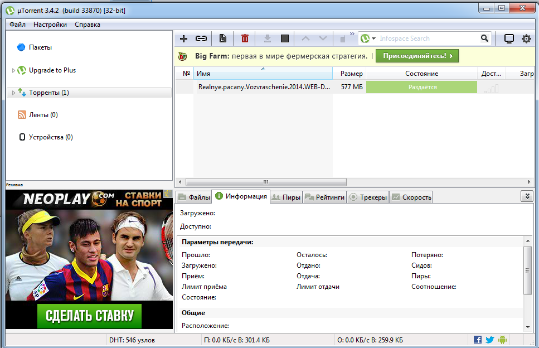Click the Remote monitor icon in toolbar
The height and width of the screenshot is (348, 539).
[509, 38]
